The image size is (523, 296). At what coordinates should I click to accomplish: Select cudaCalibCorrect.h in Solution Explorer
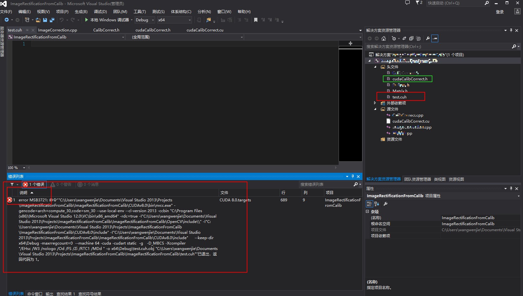(x=410, y=79)
